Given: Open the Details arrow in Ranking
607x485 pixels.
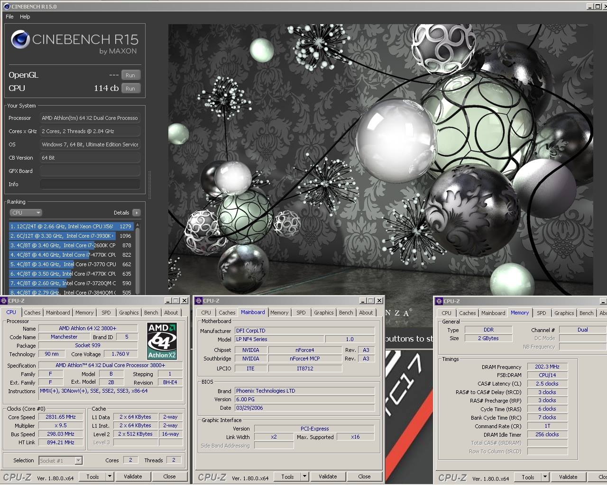Looking at the screenshot, I should (x=136, y=213).
